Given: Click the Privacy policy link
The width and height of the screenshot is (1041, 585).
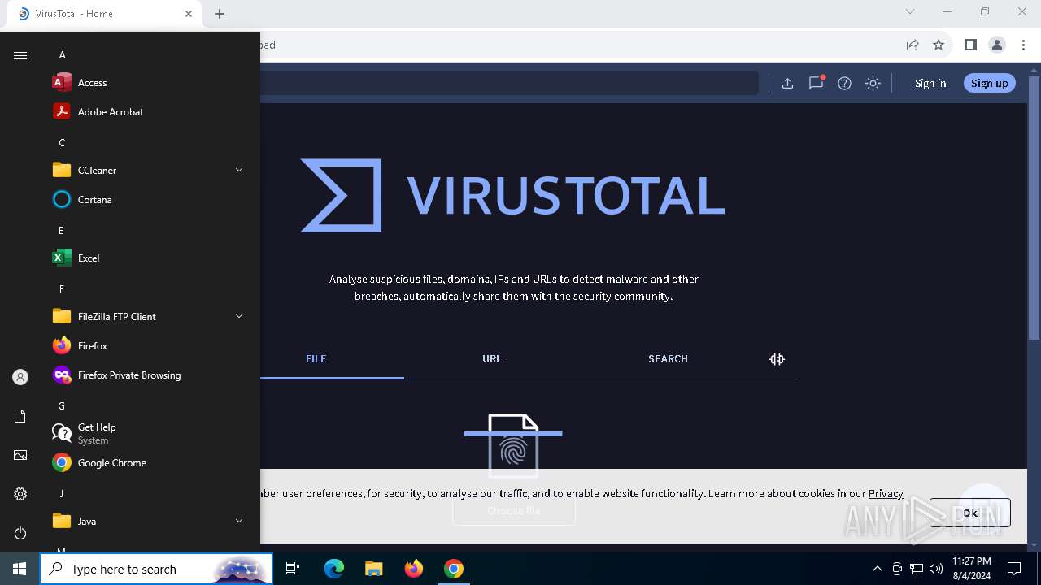Looking at the screenshot, I should pyautogui.click(x=886, y=493).
